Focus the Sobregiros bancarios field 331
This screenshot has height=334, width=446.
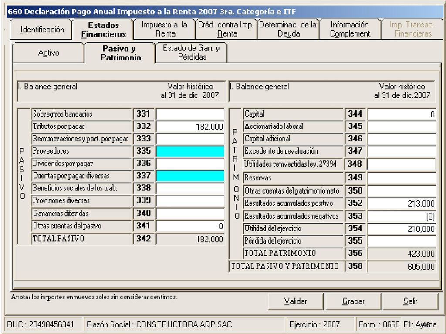tap(190, 114)
